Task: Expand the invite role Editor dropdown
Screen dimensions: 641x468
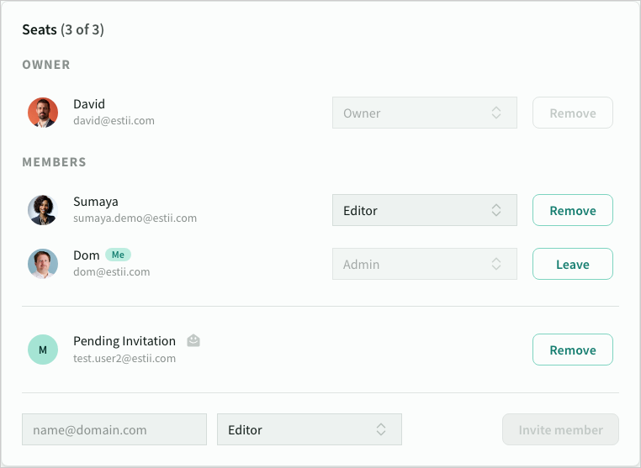Action: [309, 430]
